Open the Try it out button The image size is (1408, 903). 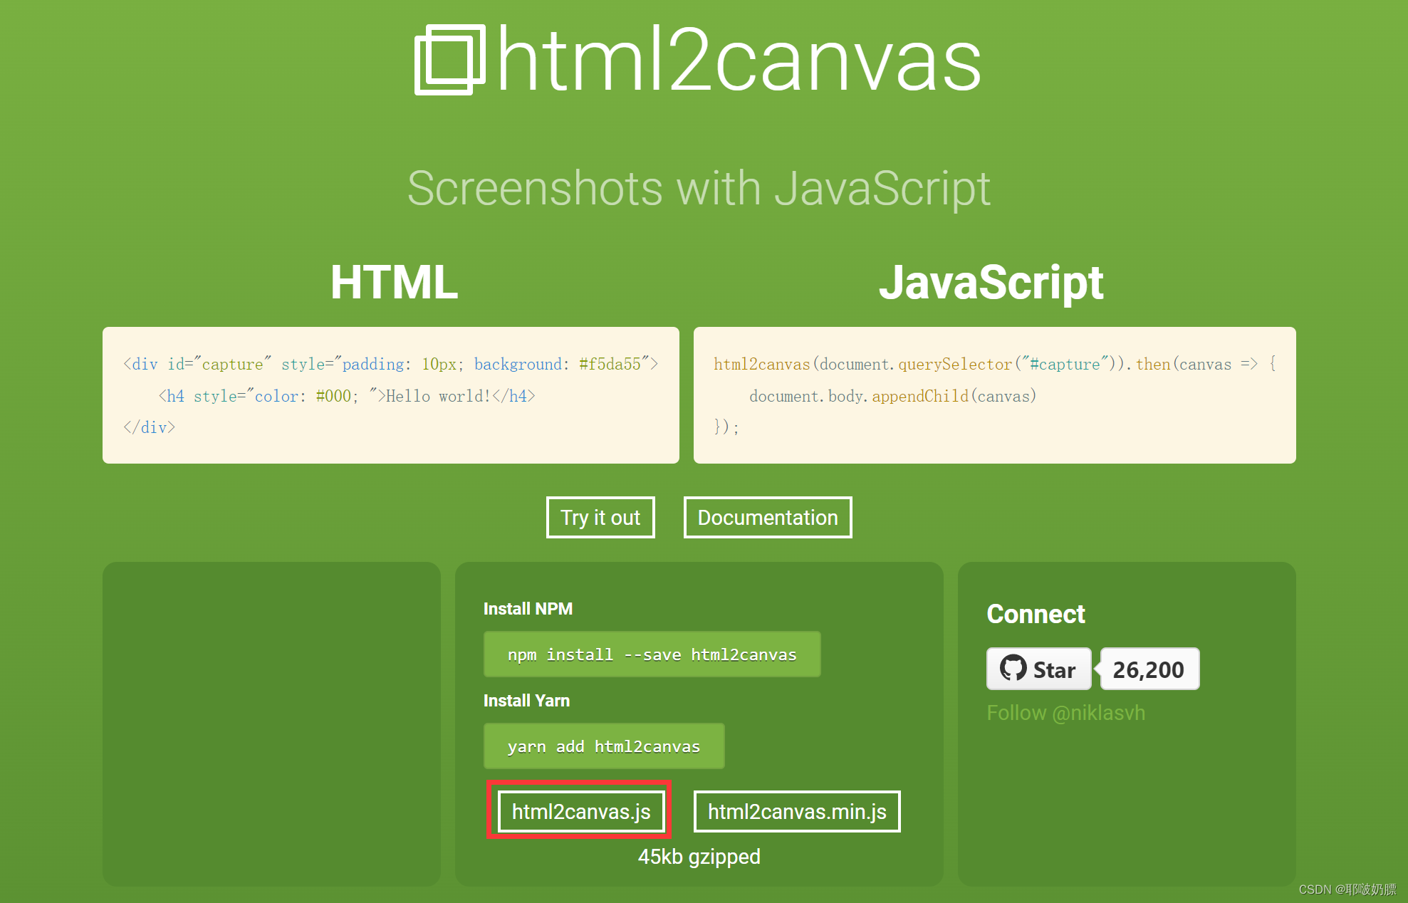click(x=600, y=517)
